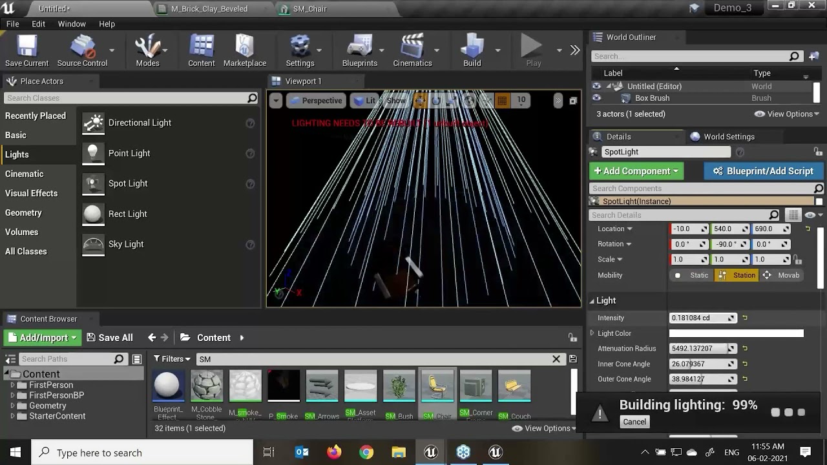Cancel the lighting build
The image size is (827, 465).
tap(634, 422)
